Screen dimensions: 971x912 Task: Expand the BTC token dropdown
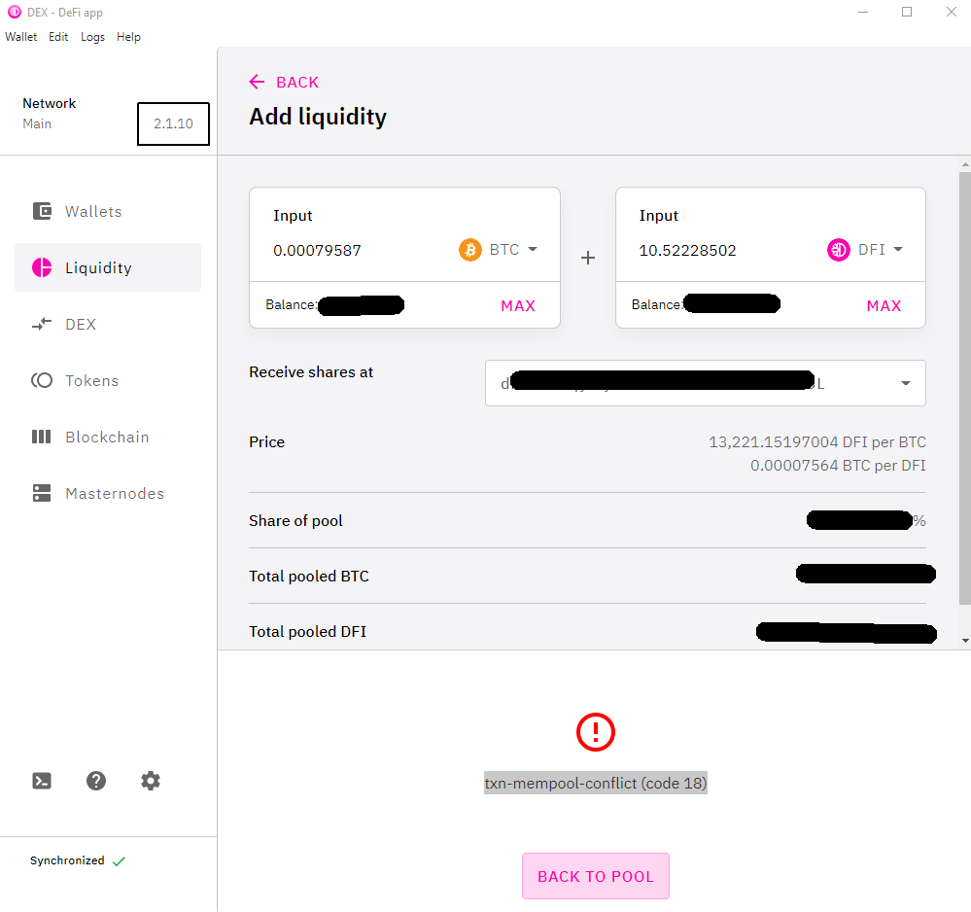click(499, 250)
